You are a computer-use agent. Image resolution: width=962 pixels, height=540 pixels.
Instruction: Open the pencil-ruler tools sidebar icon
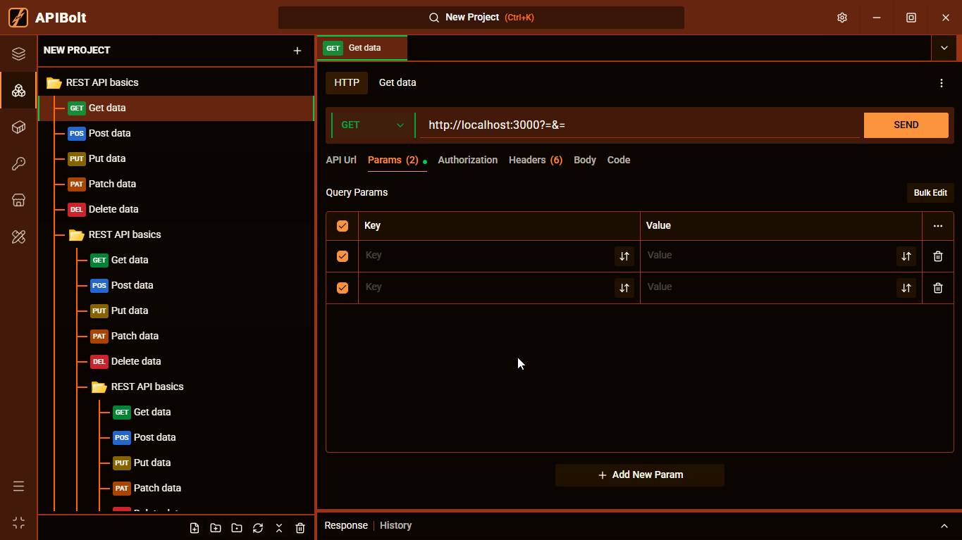pos(18,237)
